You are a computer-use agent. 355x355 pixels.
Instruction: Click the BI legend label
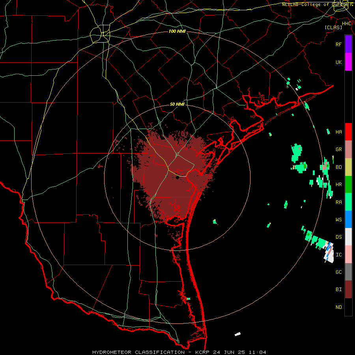338,290
